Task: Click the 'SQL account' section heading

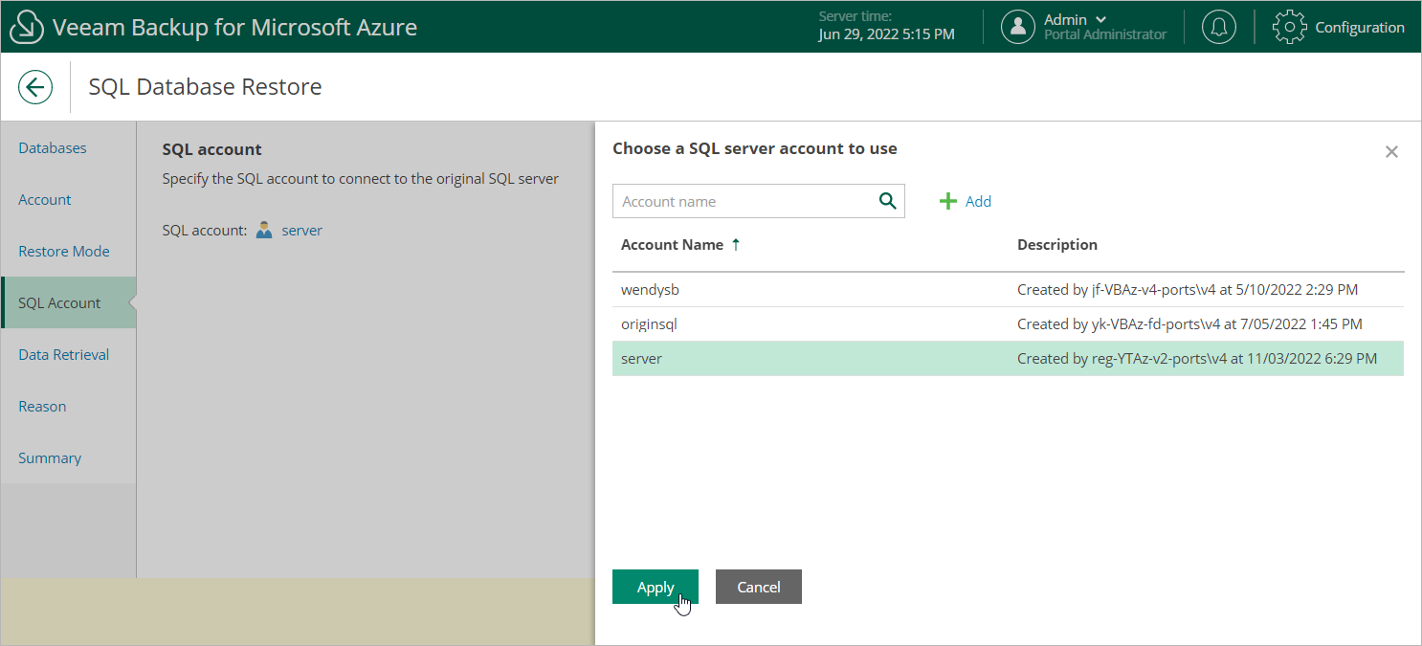Action: pyautogui.click(x=212, y=149)
